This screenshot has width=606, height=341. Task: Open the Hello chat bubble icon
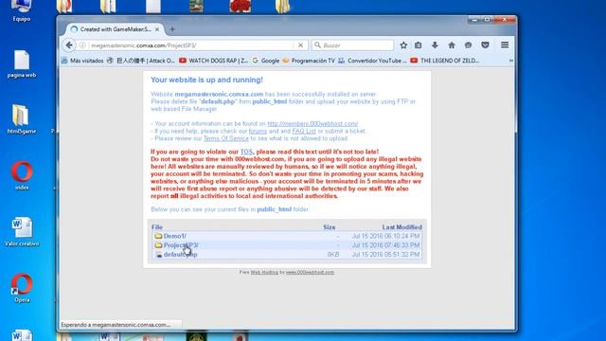click(x=468, y=45)
